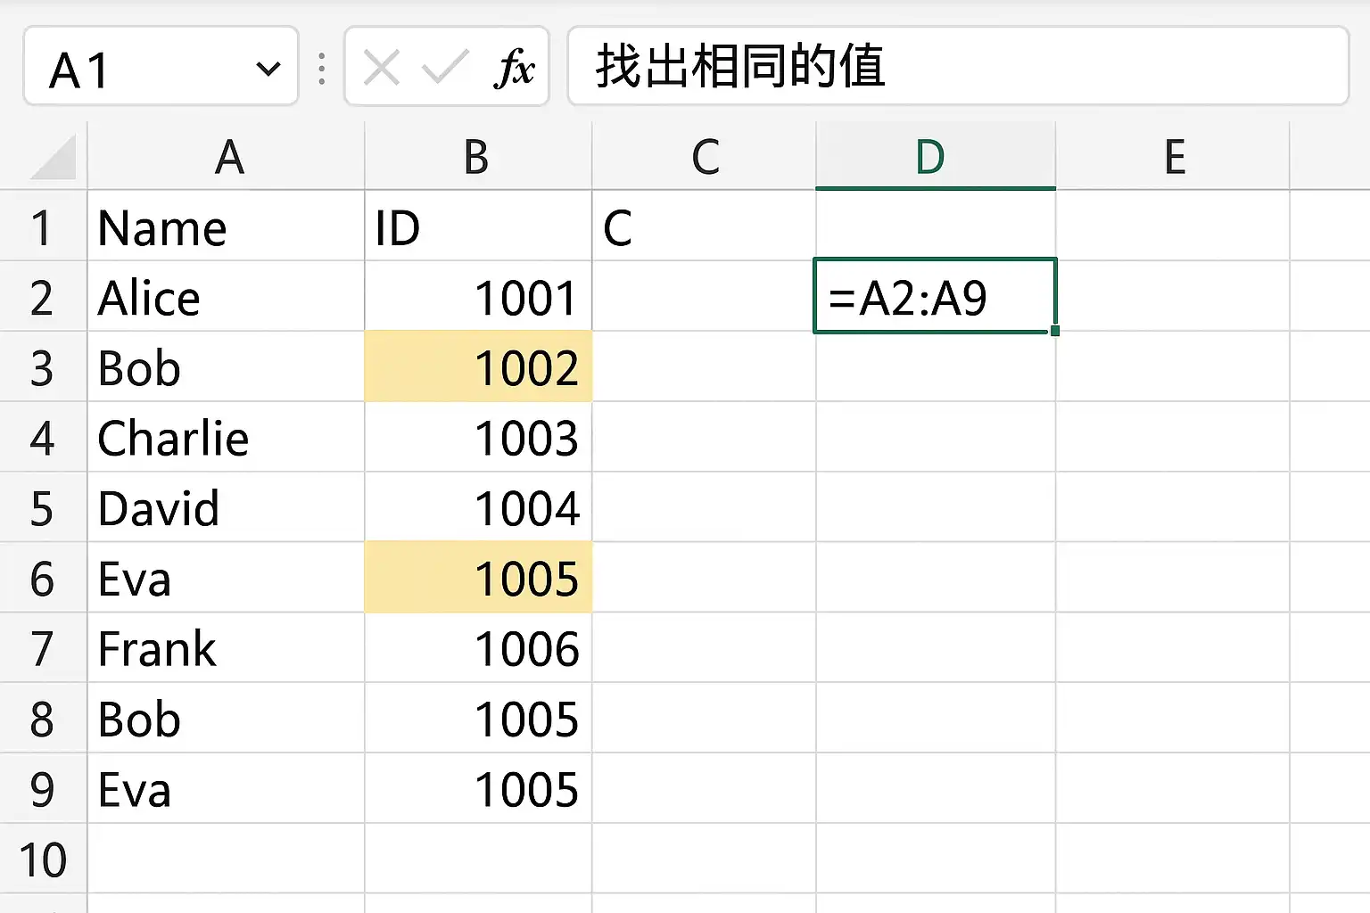The width and height of the screenshot is (1370, 913).
Task: Click the fill handle on cell D2
Action: point(1055,331)
